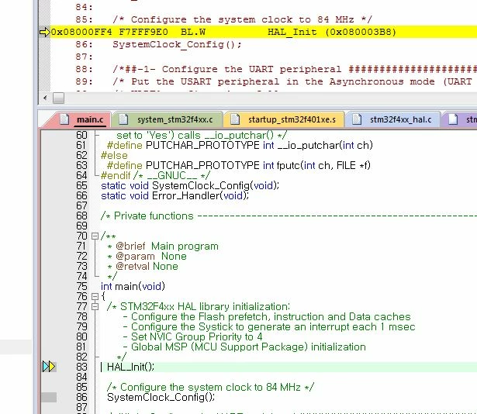Click SystemClock_Config(); on editor line 86

[161, 397]
